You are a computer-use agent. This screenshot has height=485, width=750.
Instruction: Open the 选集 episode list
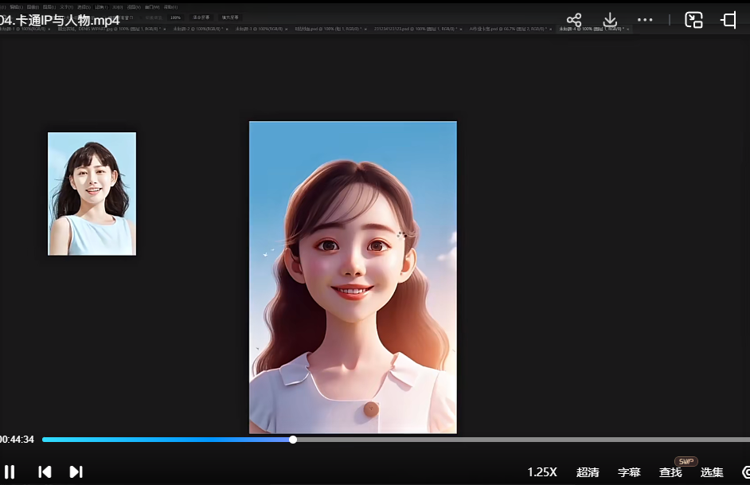712,472
